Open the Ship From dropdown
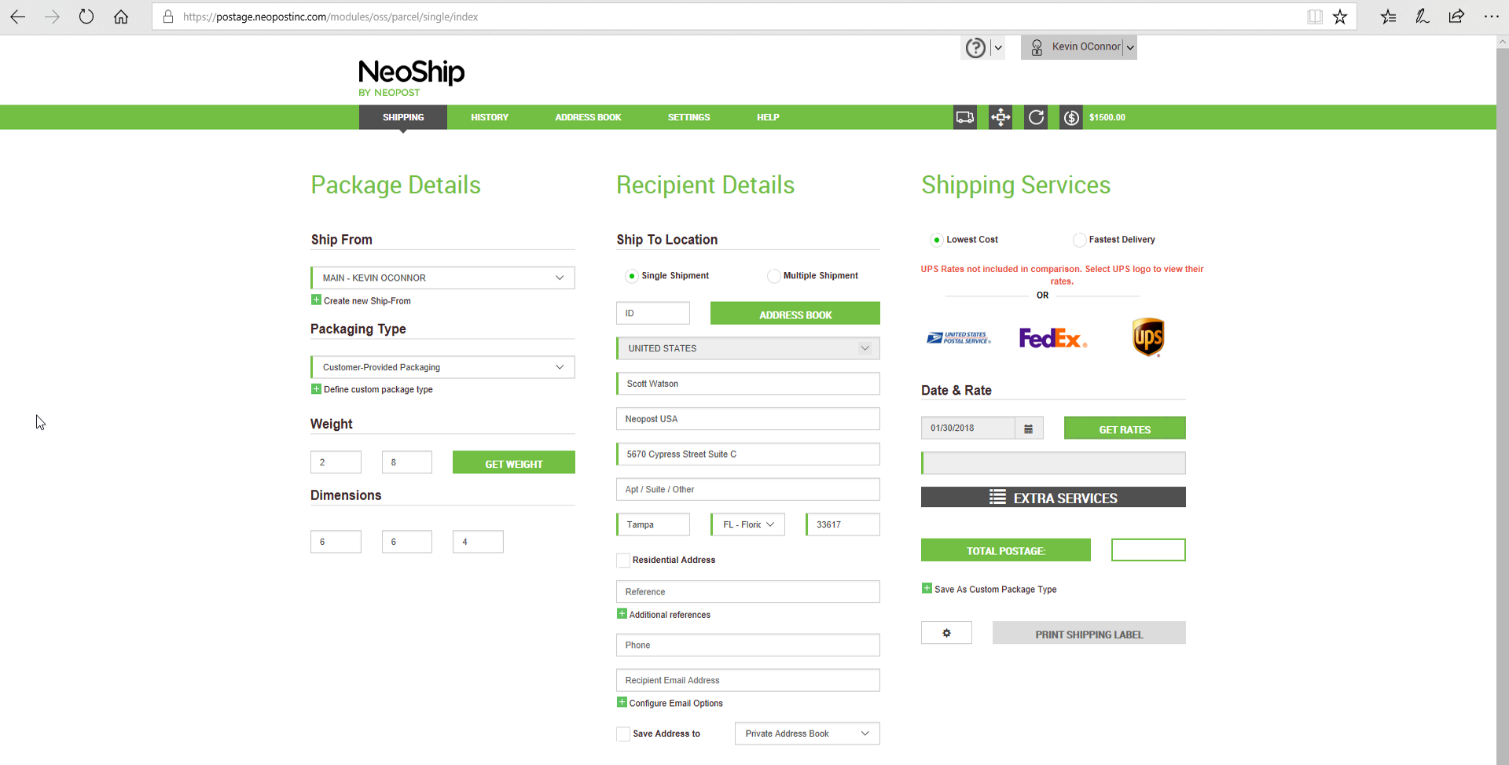The height and width of the screenshot is (765, 1509). tap(442, 278)
